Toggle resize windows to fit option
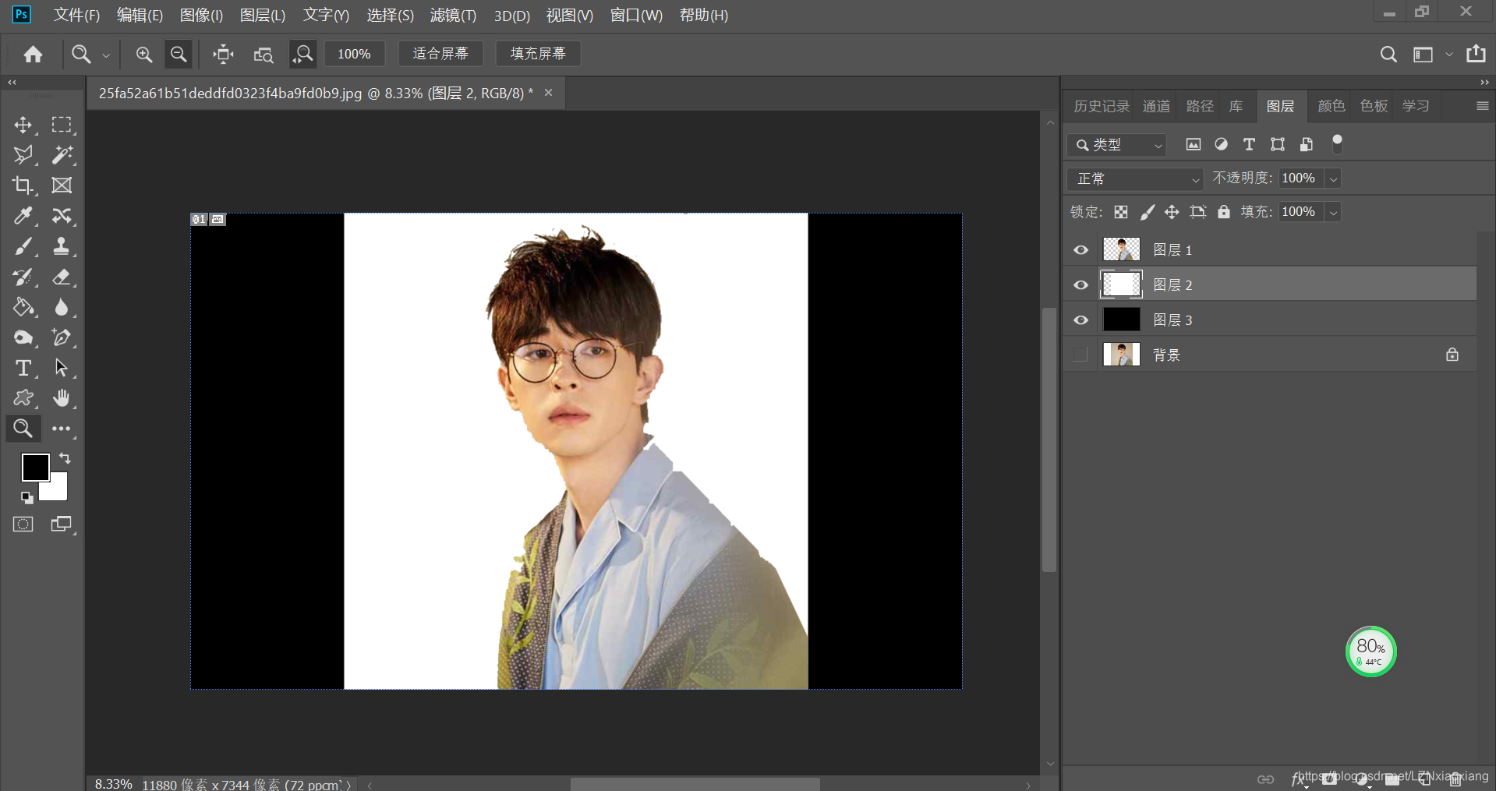Viewport: 1496px width, 791px height. point(223,54)
